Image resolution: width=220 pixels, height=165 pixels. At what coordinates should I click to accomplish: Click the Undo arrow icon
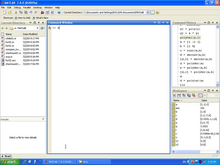[x=31, y=12]
